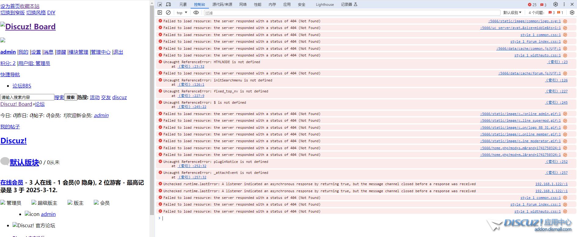The height and width of the screenshot is (237, 577).
Task: Open the top JavaScript context dropdown
Action: click(182, 13)
